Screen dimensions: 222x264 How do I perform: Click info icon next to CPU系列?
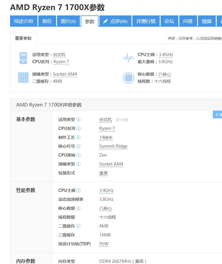(79, 128)
